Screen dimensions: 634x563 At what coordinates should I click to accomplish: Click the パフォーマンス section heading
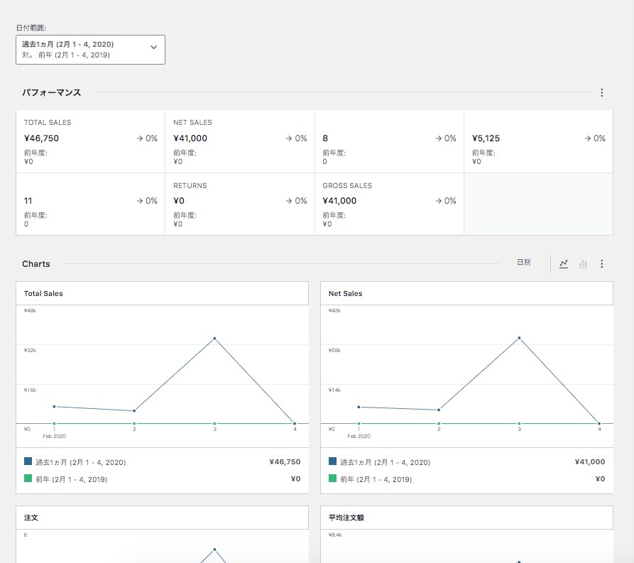51,92
